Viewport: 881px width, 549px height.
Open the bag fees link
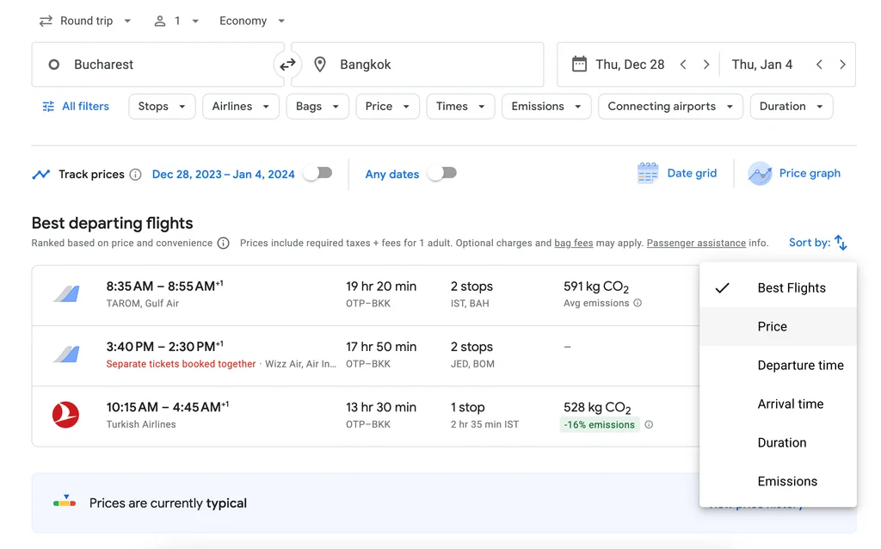pyautogui.click(x=574, y=244)
